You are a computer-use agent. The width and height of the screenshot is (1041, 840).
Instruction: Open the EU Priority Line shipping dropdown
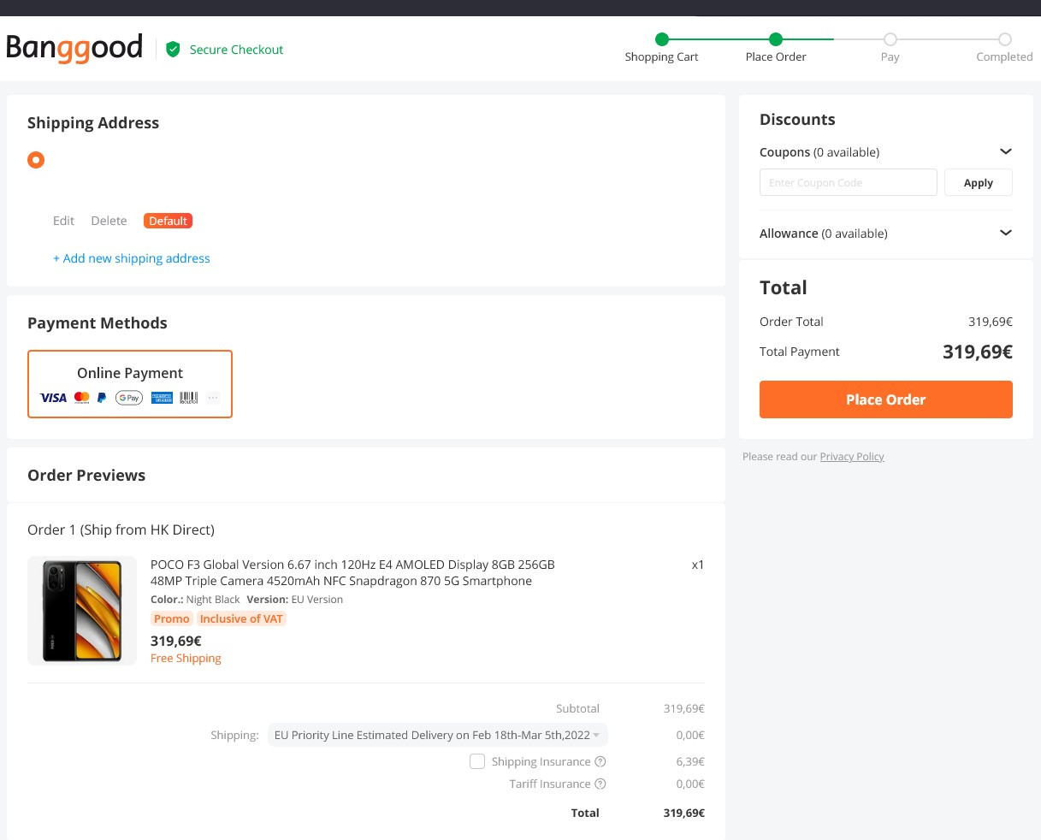pyautogui.click(x=437, y=735)
